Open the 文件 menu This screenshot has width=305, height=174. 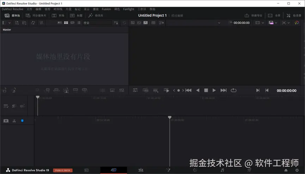(29, 9)
